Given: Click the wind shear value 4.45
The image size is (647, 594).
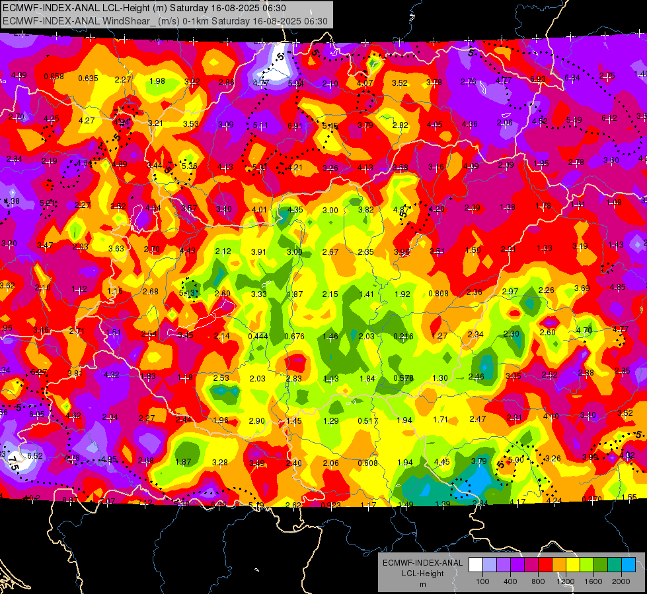Looking at the screenshot, I should pyautogui.click(x=442, y=462).
